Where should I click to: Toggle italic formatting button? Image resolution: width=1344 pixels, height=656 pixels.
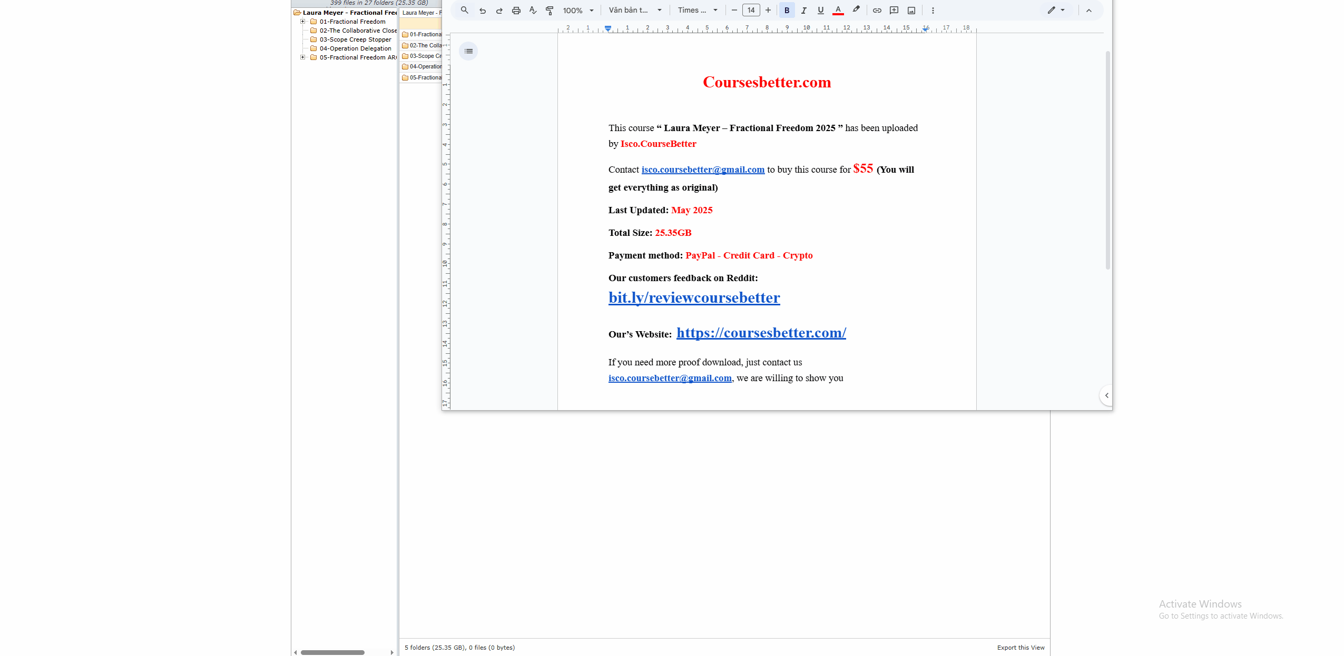pyautogui.click(x=803, y=11)
